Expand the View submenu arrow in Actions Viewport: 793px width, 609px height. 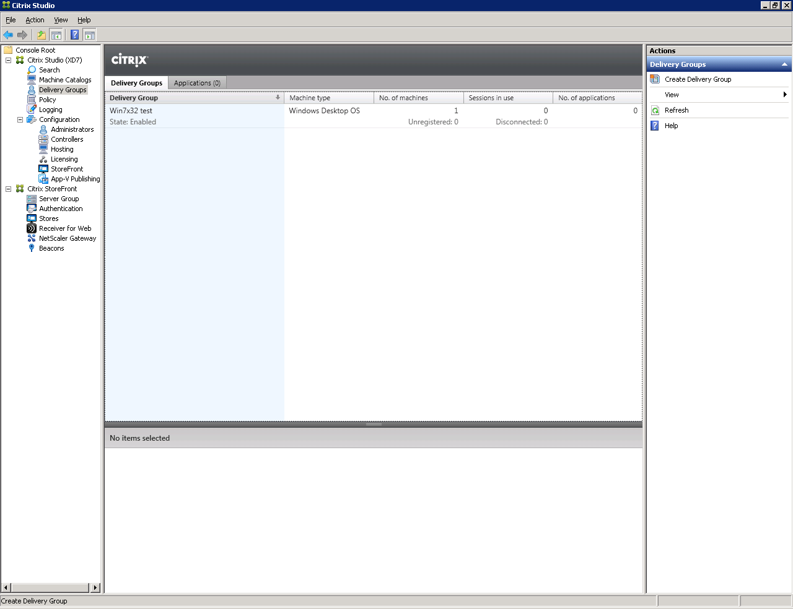click(x=785, y=95)
